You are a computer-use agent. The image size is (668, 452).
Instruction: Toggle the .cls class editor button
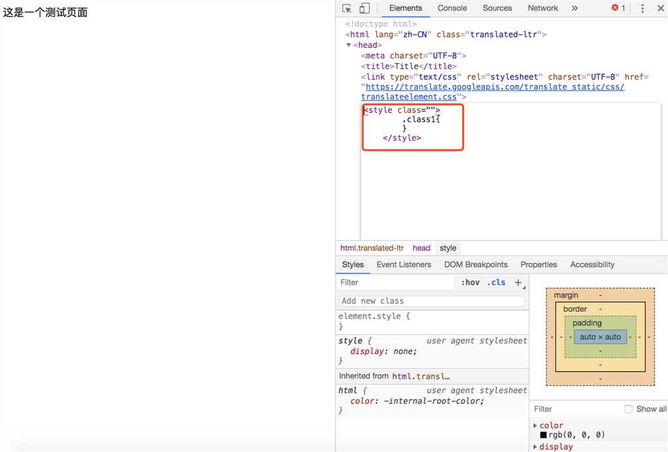[x=496, y=282]
